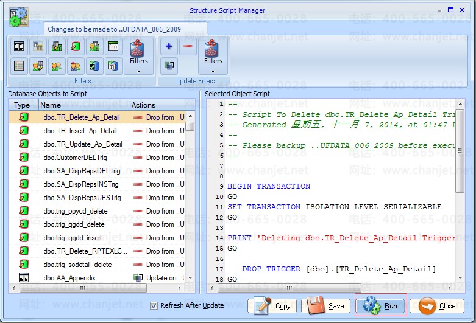The height and width of the screenshot is (323, 476).
Task: Click the update-action icon below the plus
Action: (x=169, y=66)
